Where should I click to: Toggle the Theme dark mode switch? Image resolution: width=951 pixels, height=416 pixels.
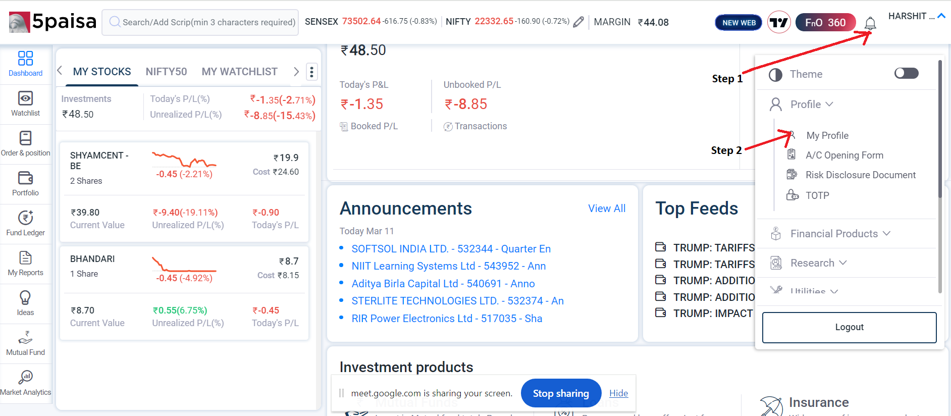pyautogui.click(x=906, y=73)
